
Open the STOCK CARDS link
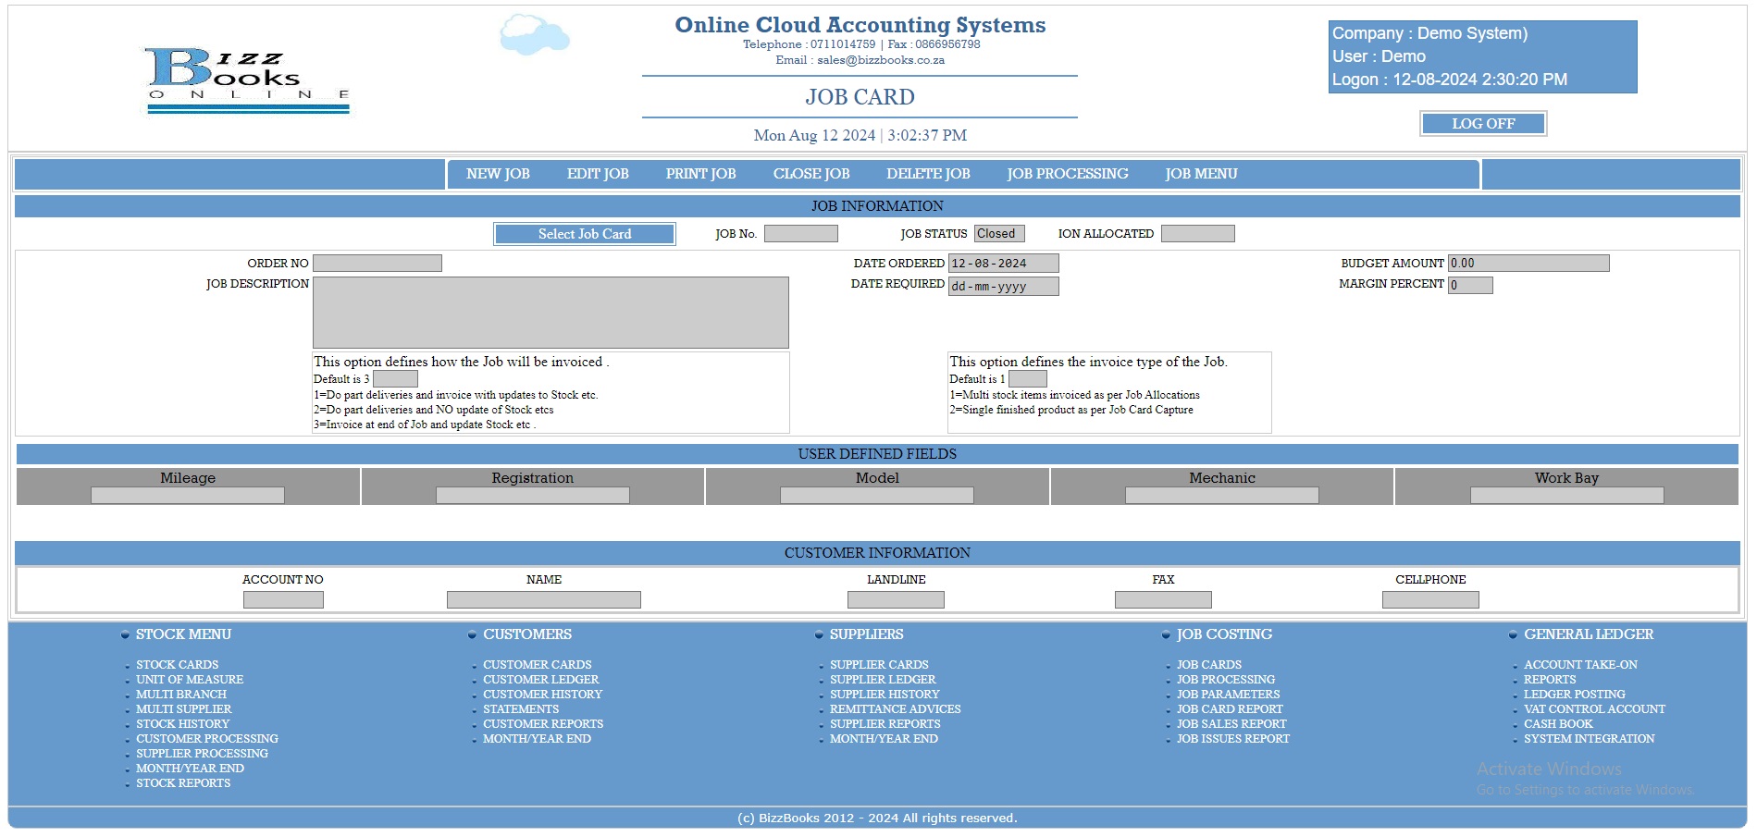pos(177,665)
